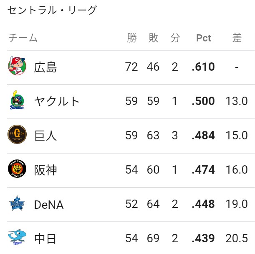Click the DeNA BayStars star logo
Image resolution: width=255 pixels, height=254 pixels.
pyautogui.click(x=17, y=203)
